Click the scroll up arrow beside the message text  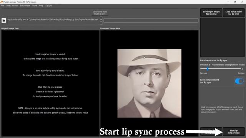coord(101,18)
